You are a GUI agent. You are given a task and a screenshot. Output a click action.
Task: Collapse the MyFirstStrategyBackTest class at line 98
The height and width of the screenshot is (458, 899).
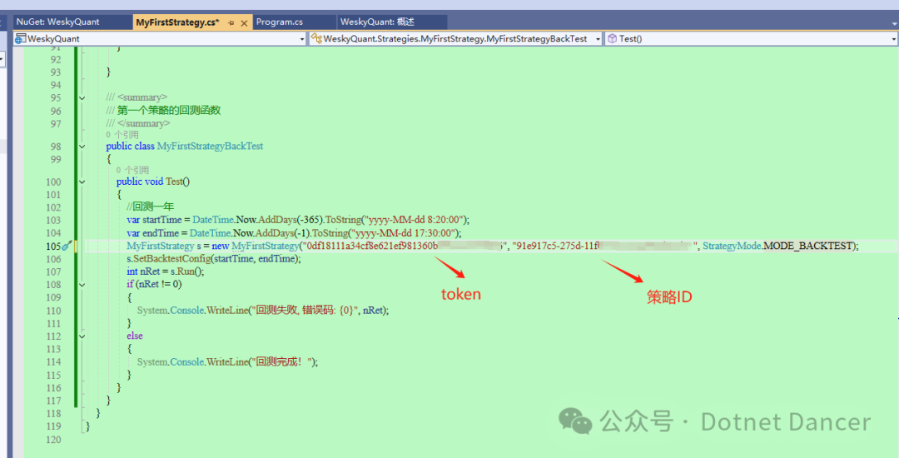(82, 147)
